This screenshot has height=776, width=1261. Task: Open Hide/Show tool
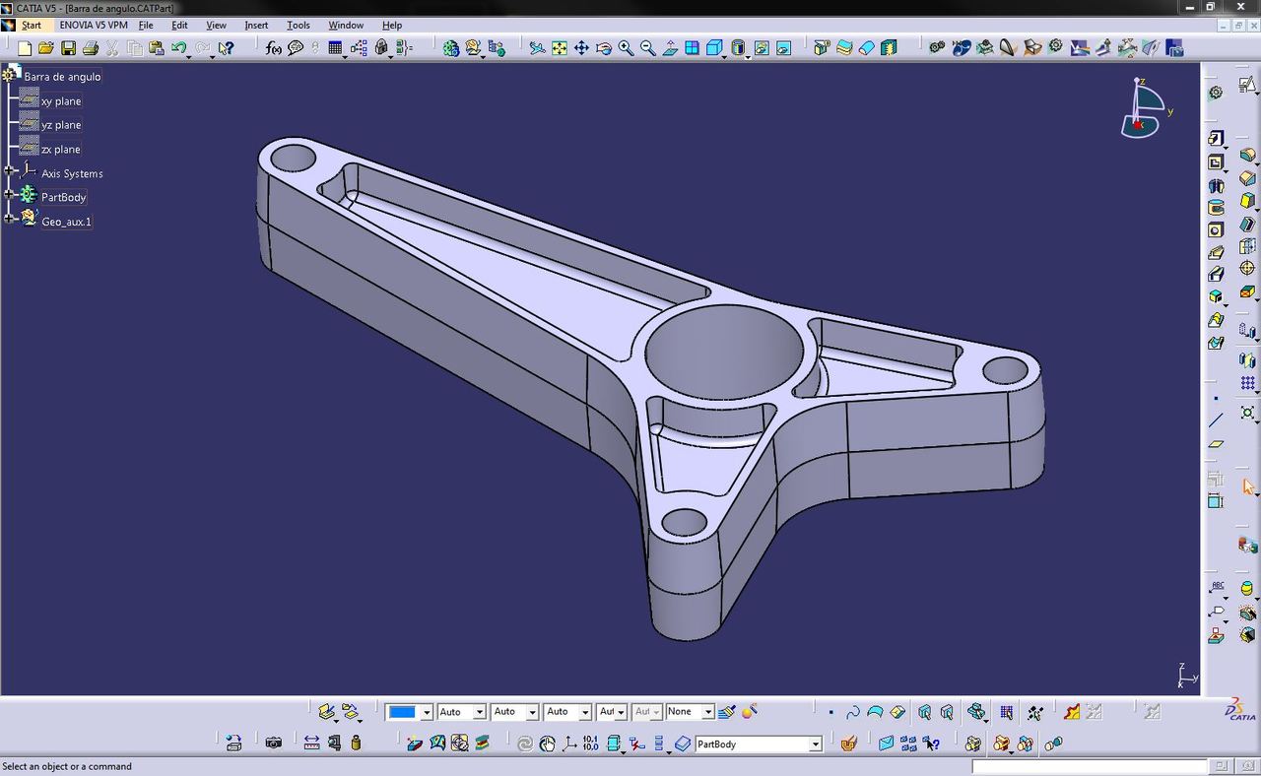[762, 48]
